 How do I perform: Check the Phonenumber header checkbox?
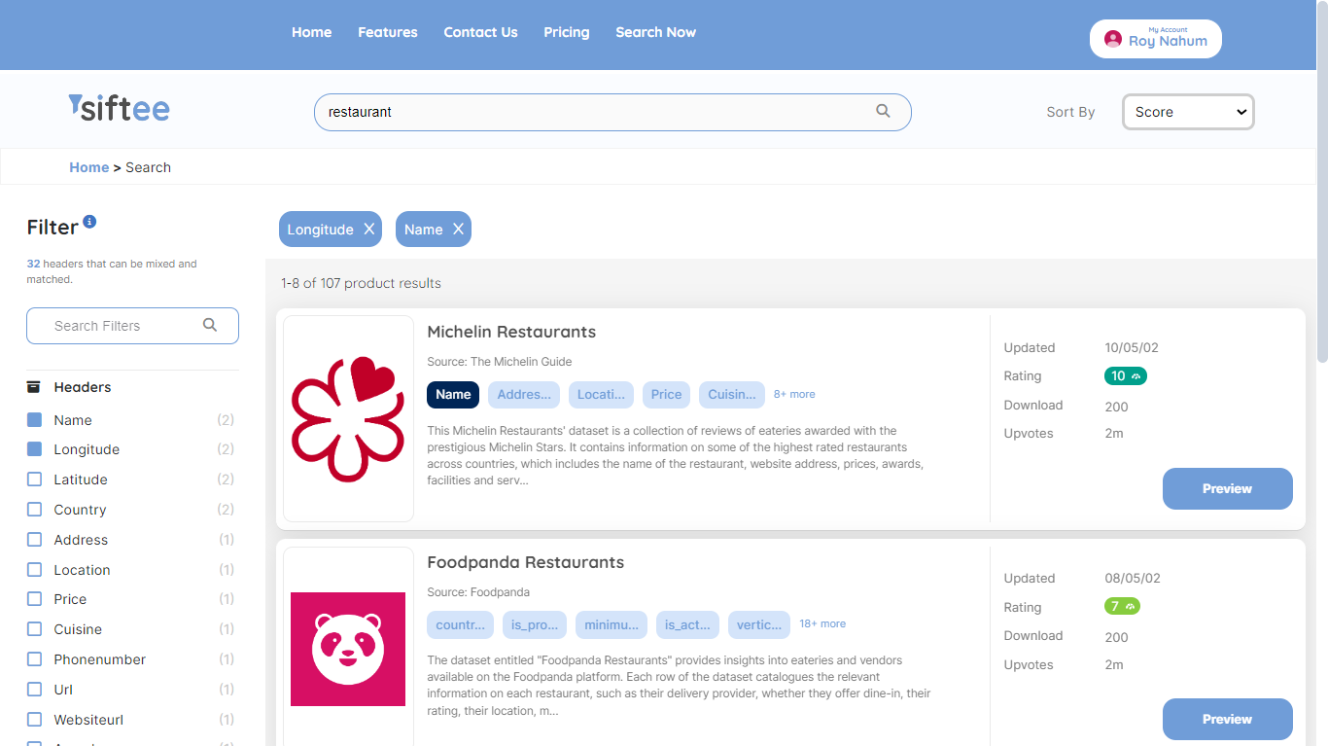(x=34, y=659)
